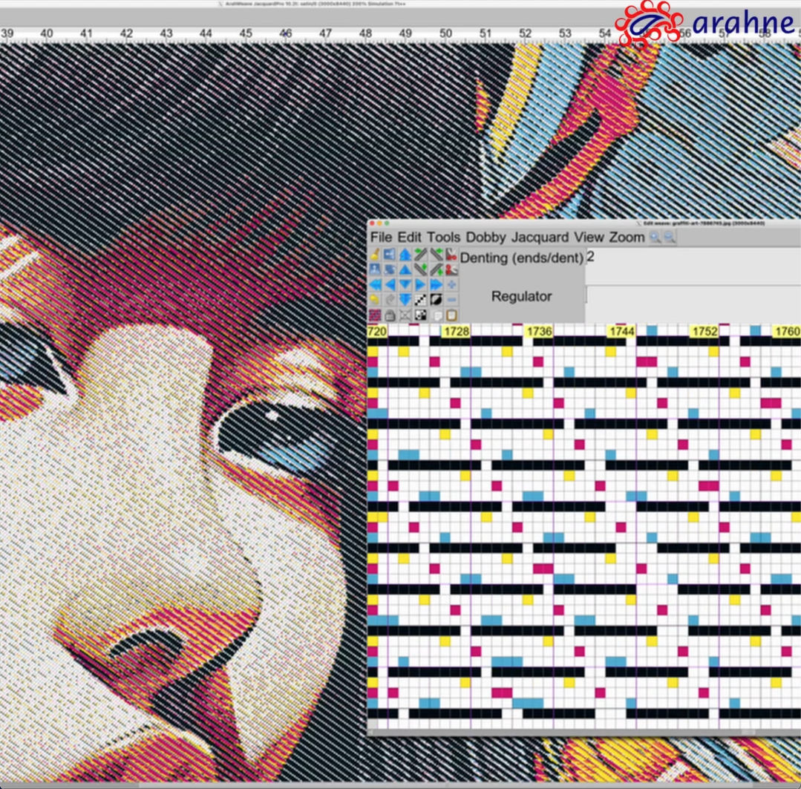Click the blue double right arrow icon
801x789 pixels.
click(x=436, y=285)
